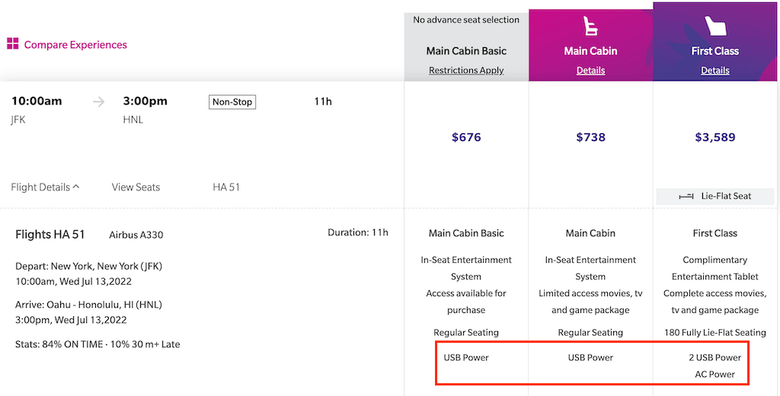Collapse Flight Details with the chevron
The height and width of the screenshot is (396, 780).
click(76, 187)
